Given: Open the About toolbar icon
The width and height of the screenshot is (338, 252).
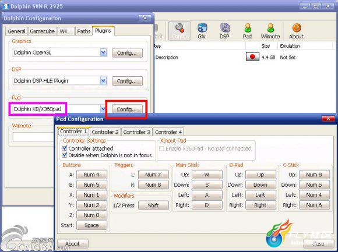Looking at the screenshot, I should [297, 31].
